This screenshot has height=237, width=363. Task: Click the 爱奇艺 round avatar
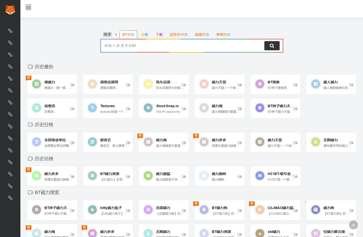coord(92,142)
